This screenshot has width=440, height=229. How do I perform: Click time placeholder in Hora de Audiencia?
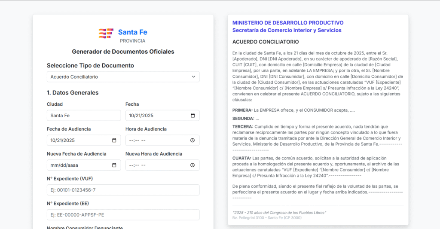(x=137, y=140)
